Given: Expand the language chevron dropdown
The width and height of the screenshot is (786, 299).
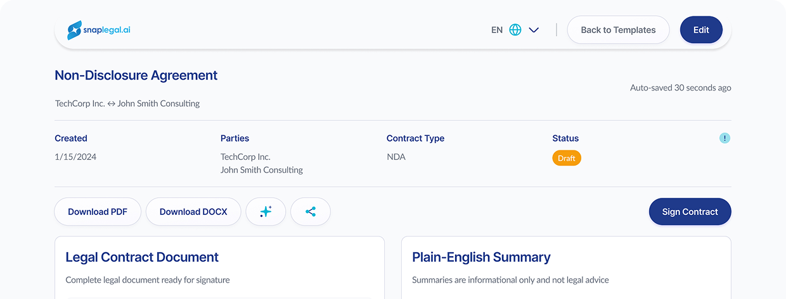Looking at the screenshot, I should coord(534,30).
